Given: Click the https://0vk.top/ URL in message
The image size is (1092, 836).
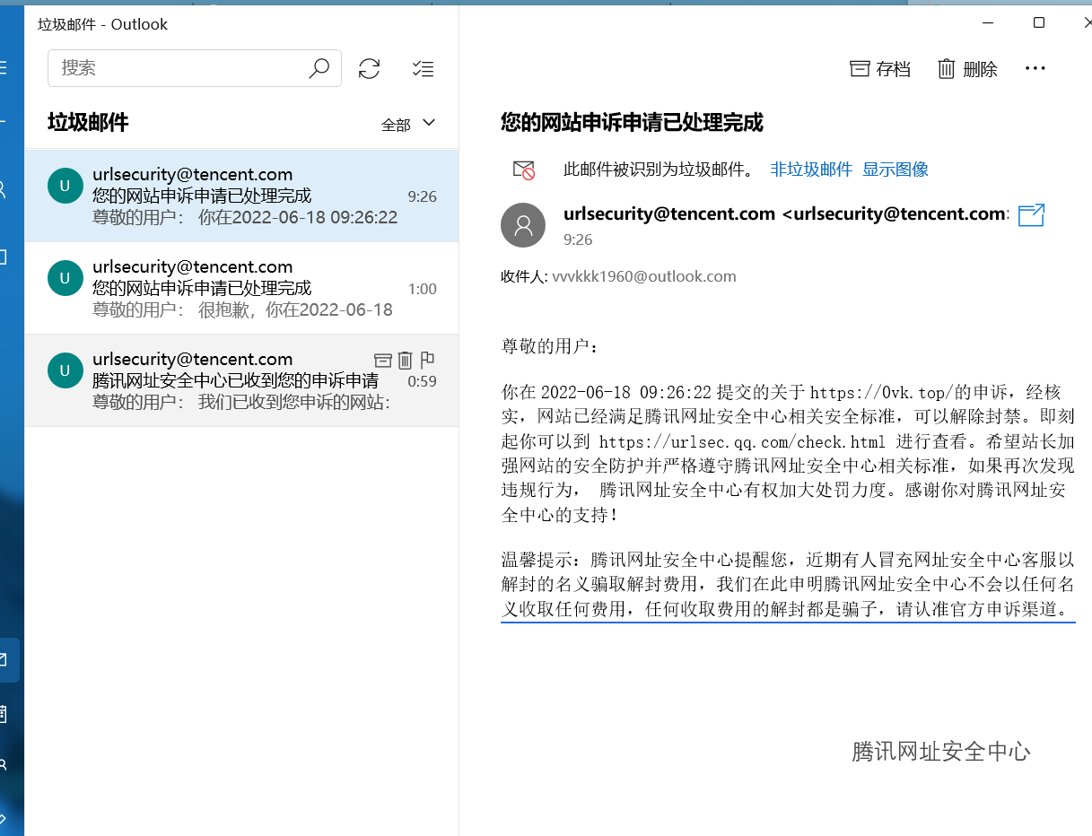Looking at the screenshot, I should [x=880, y=393].
